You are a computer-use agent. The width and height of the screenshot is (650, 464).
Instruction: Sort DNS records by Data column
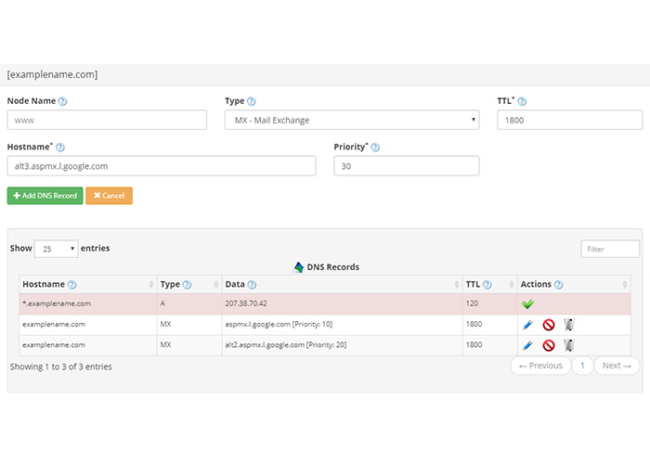342,285
